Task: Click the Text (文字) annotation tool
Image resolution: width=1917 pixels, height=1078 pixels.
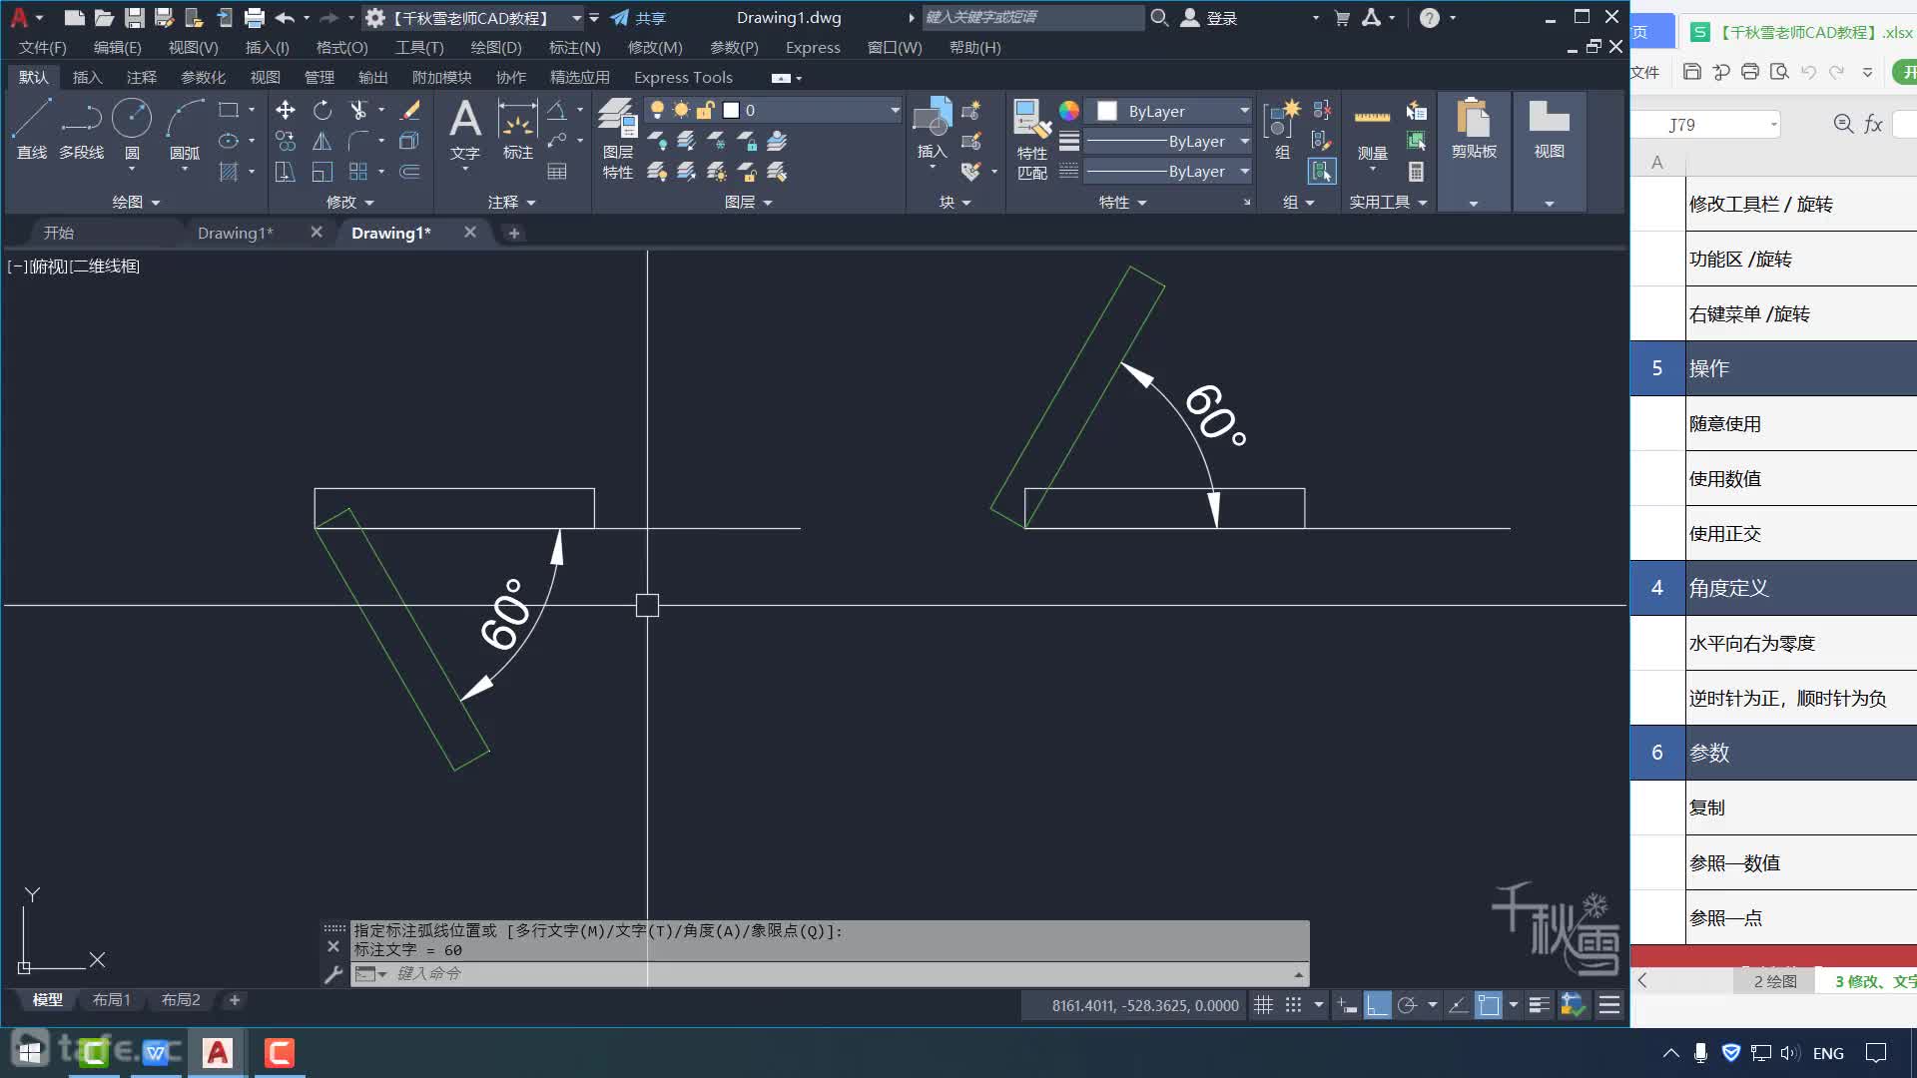Action: point(465,130)
